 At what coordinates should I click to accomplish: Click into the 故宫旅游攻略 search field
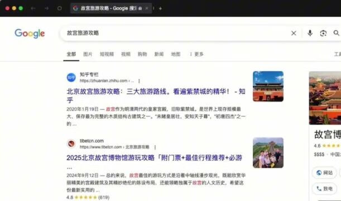coord(174,33)
